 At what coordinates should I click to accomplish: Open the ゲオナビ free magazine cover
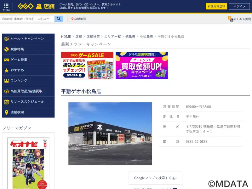click(x=28, y=163)
